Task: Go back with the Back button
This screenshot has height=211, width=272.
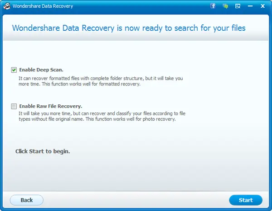Action: point(27,200)
